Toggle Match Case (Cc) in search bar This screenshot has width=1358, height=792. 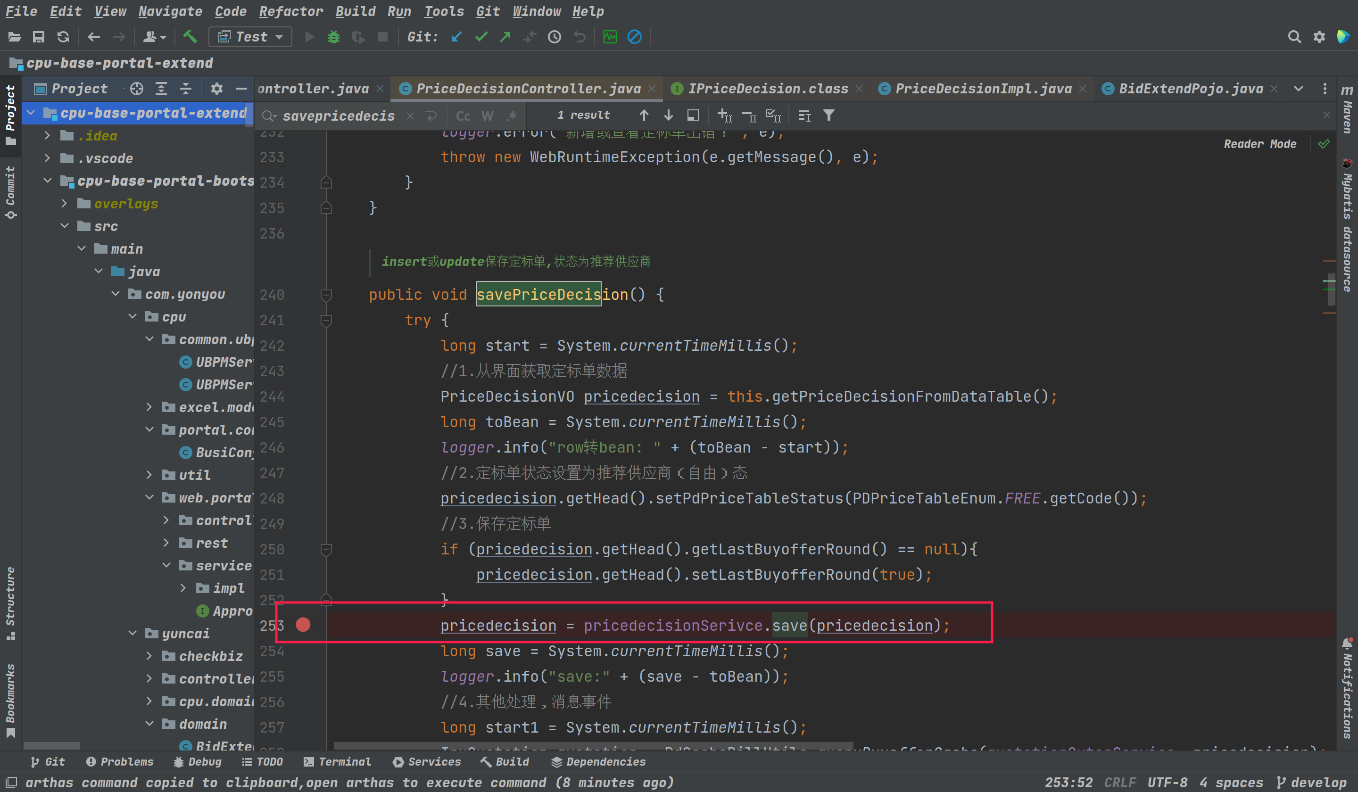coord(463,116)
